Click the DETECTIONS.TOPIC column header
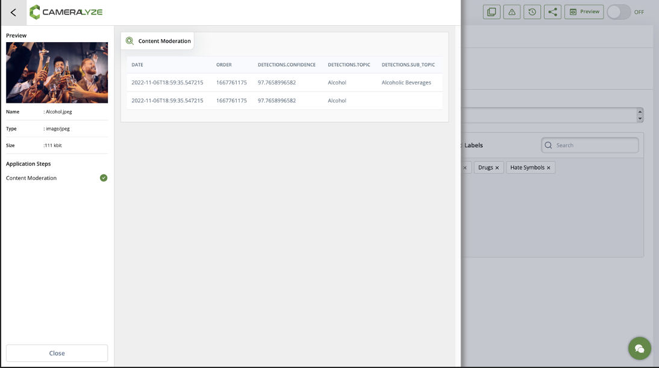This screenshot has height=368, width=659. tap(349, 64)
